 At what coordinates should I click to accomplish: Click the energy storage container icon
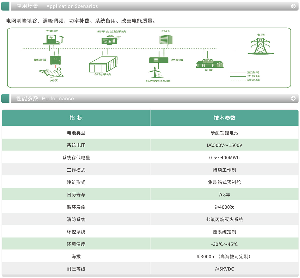(103, 65)
